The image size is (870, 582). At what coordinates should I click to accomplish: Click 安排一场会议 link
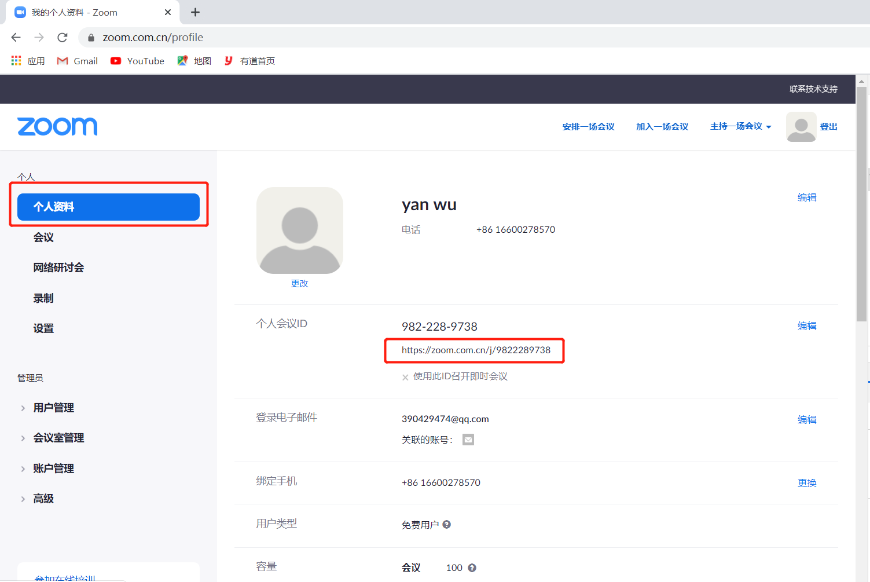coord(588,126)
